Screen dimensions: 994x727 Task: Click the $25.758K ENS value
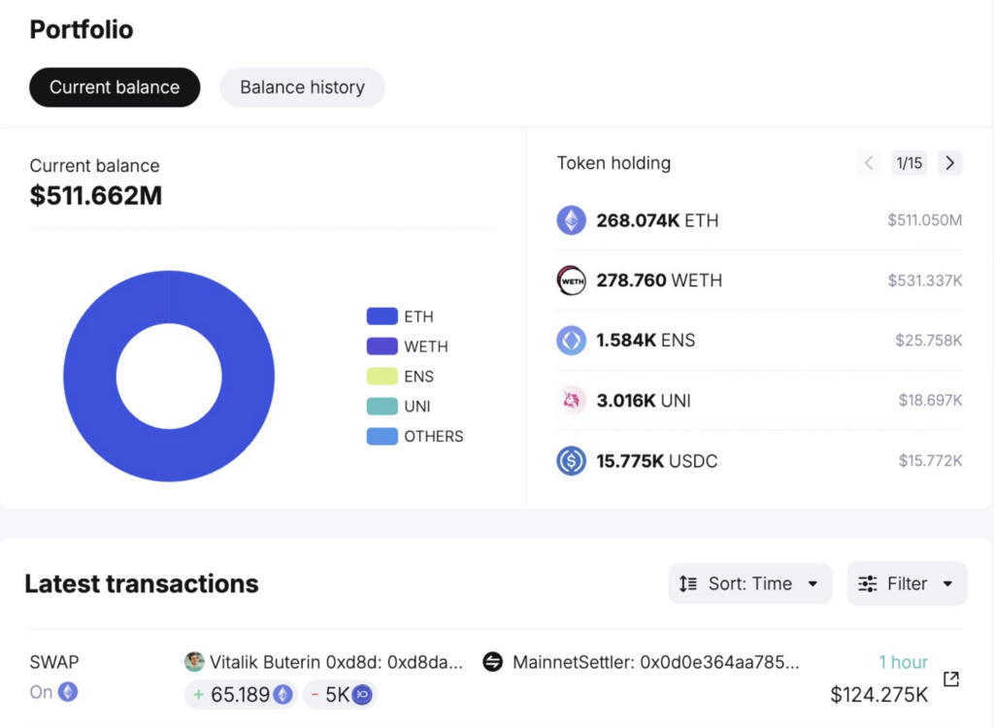click(x=929, y=341)
